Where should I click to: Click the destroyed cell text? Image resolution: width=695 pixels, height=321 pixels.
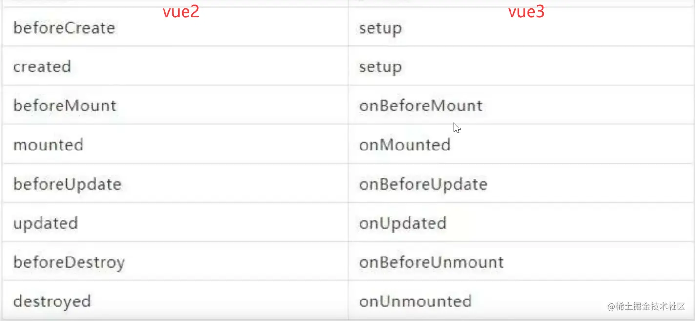pyautogui.click(x=52, y=301)
